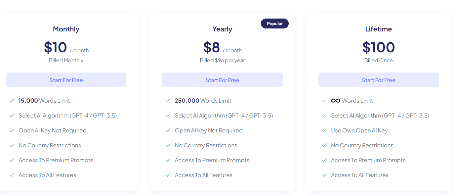Click the checkmark beside Select AI Algorithm in Monthly
The height and width of the screenshot is (196, 455).
click(12, 115)
